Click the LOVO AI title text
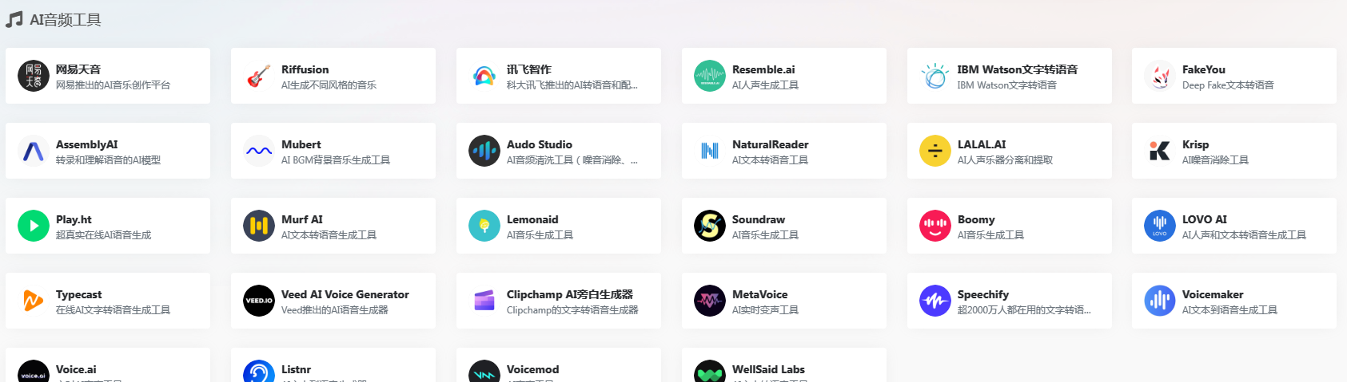The width and height of the screenshot is (1347, 382). pos(1205,219)
